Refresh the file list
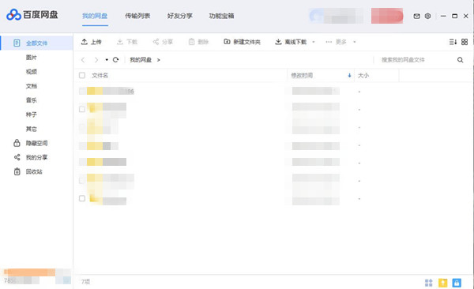 [x=115, y=60]
